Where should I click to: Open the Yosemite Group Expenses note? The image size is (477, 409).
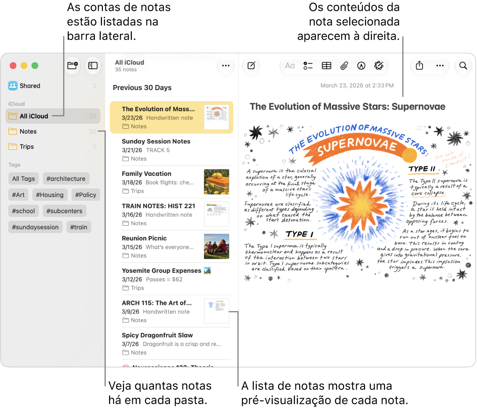[x=171, y=279]
